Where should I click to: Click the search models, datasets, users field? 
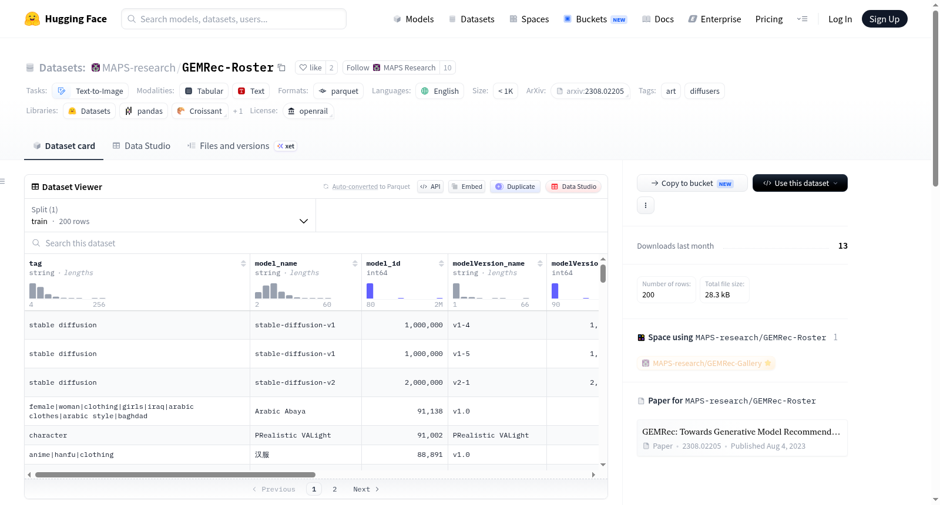234,19
